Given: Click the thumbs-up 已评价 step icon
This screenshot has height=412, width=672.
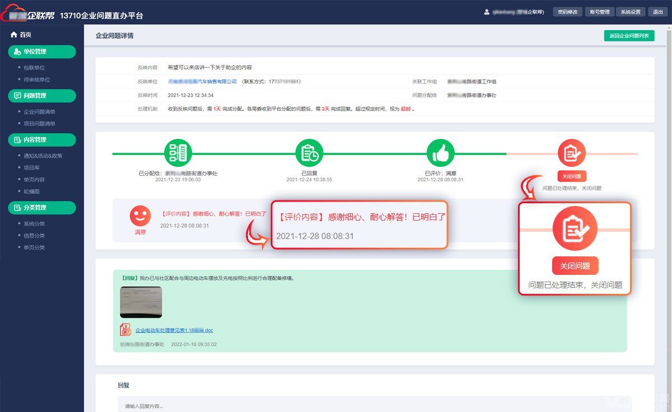Looking at the screenshot, I should tap(441, 153).
